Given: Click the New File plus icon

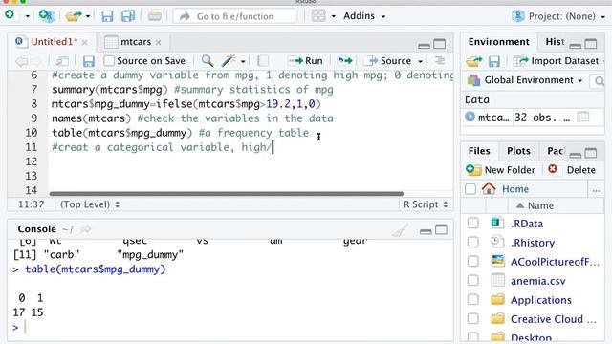Looking at the screenshot, I should [10, 15].
